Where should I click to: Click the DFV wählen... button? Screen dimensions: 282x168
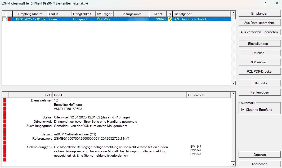coord(259,62)
